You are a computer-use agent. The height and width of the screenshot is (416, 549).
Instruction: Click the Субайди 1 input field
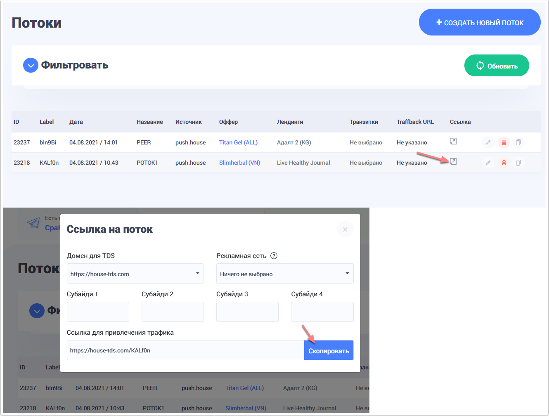click(98, 312)
